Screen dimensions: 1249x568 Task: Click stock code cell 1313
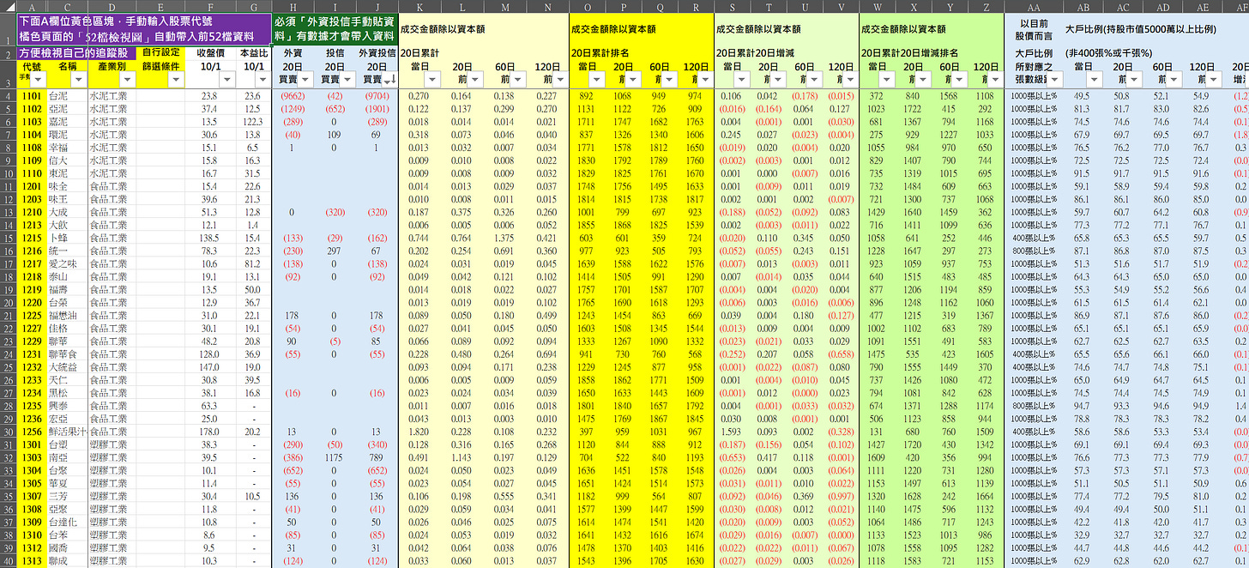point(32,561)
